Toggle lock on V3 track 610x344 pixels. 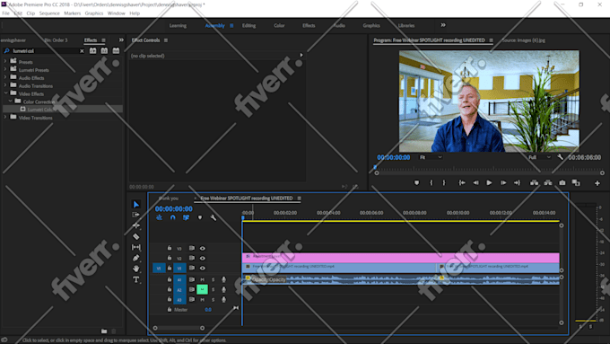point(170,248)
